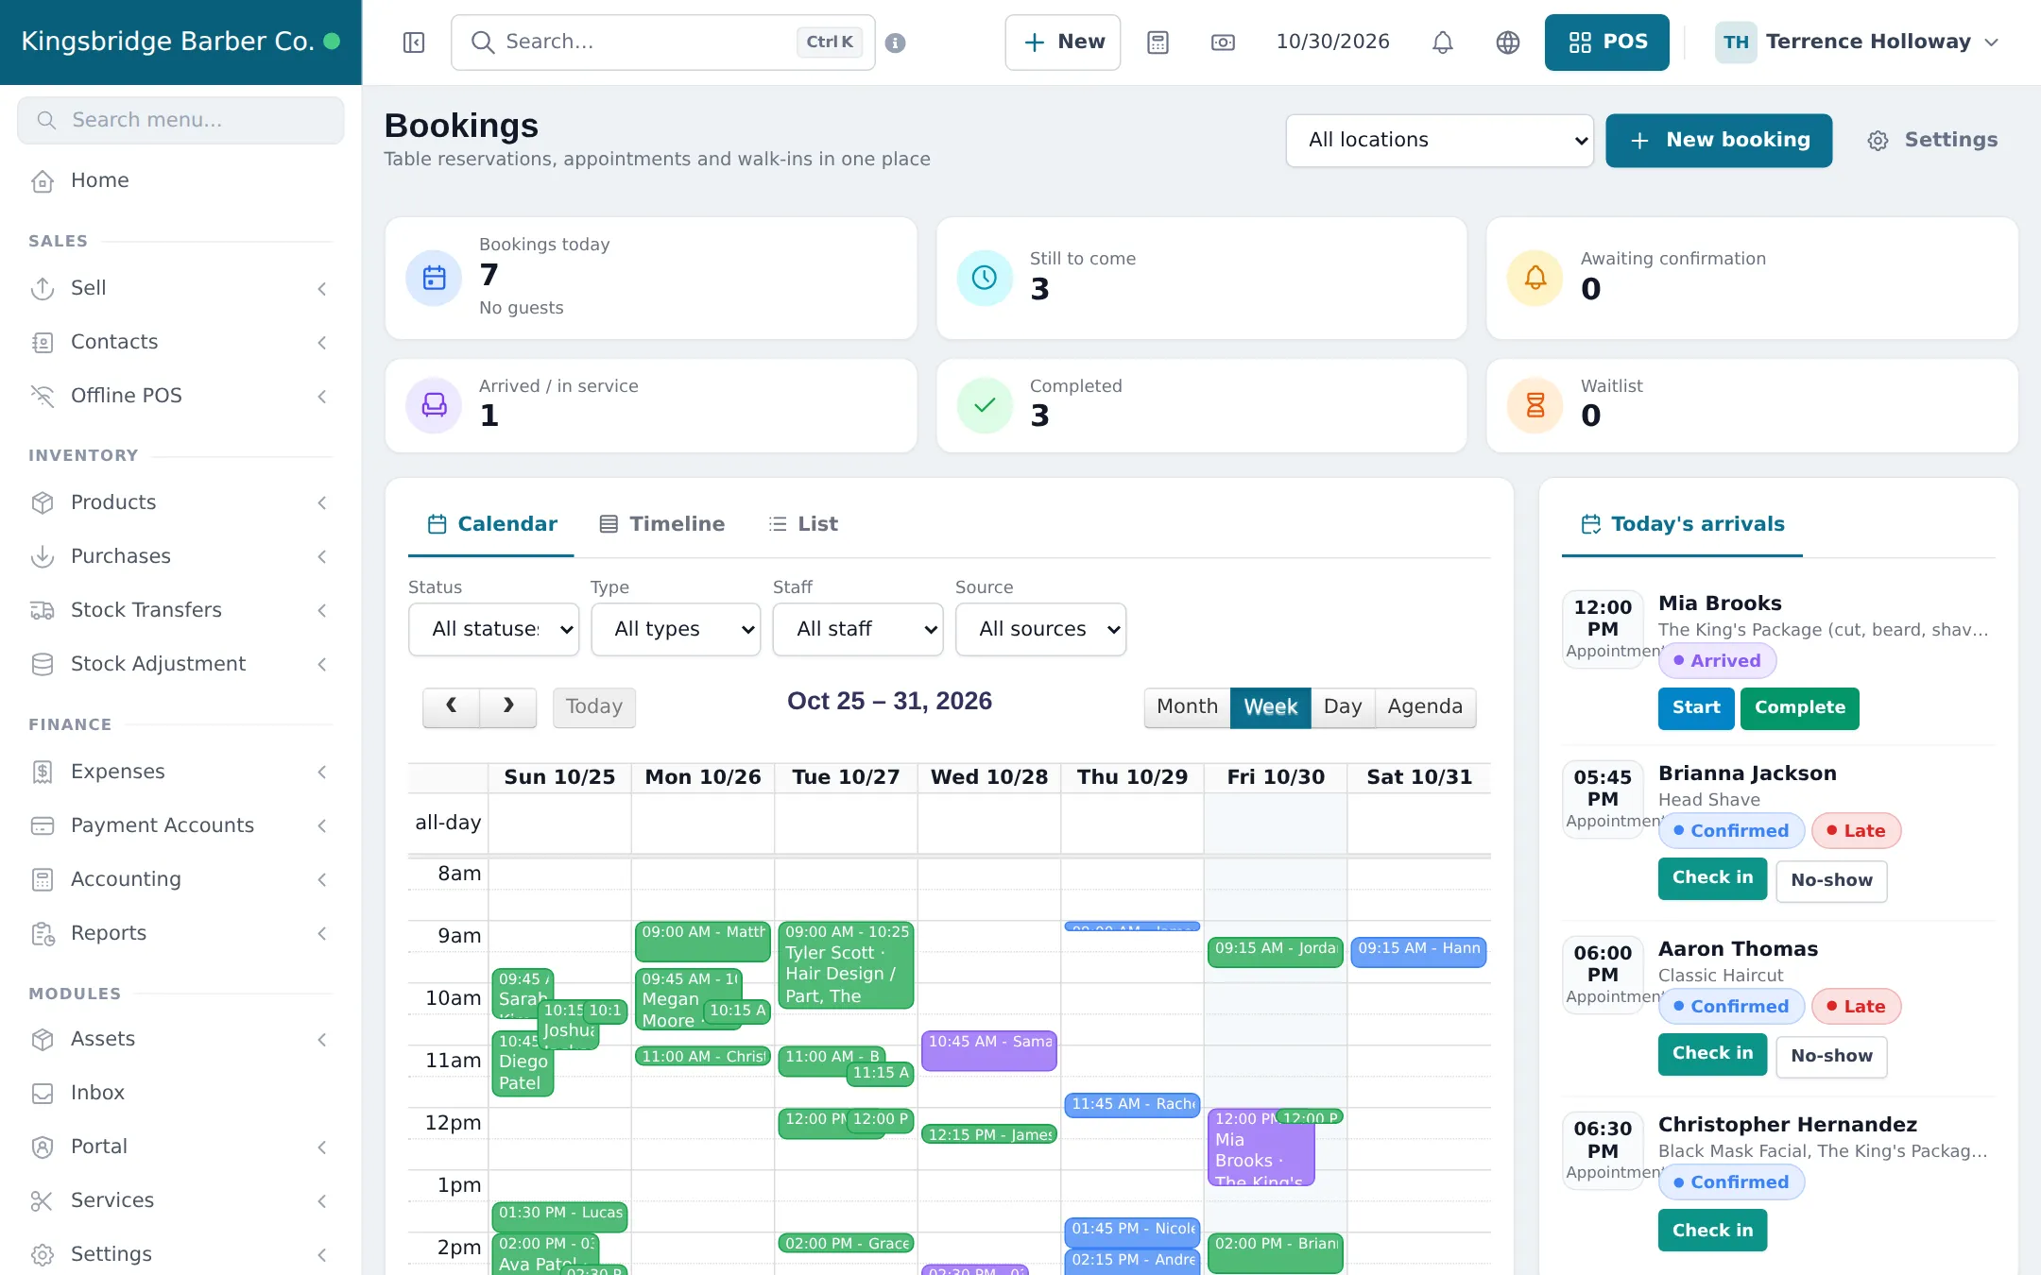Click the New booking button
The width and height of the screenshot is (2041, 1275).
[x=1719, y=141]
